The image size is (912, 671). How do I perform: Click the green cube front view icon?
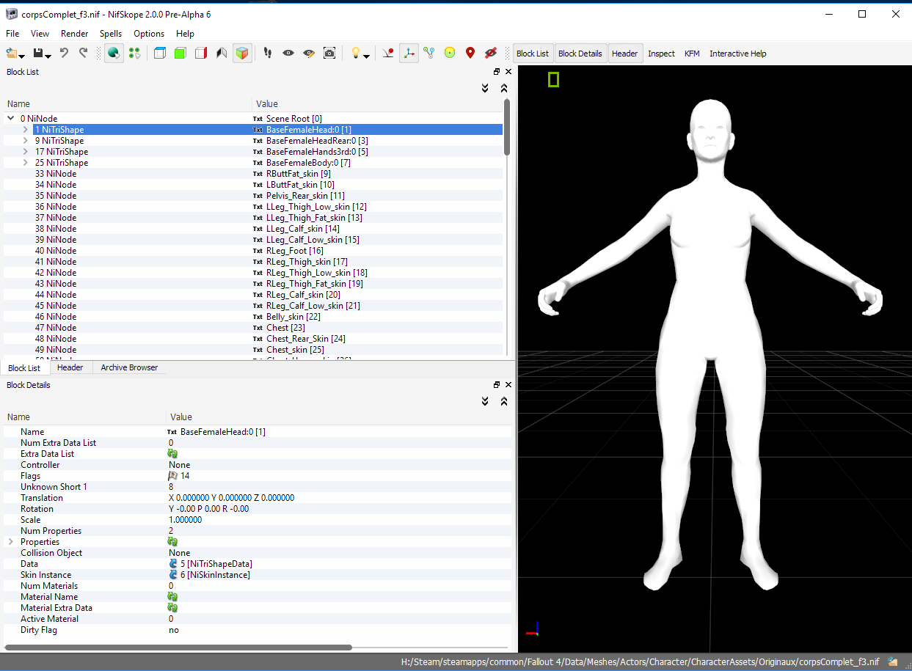coord(180,53)
